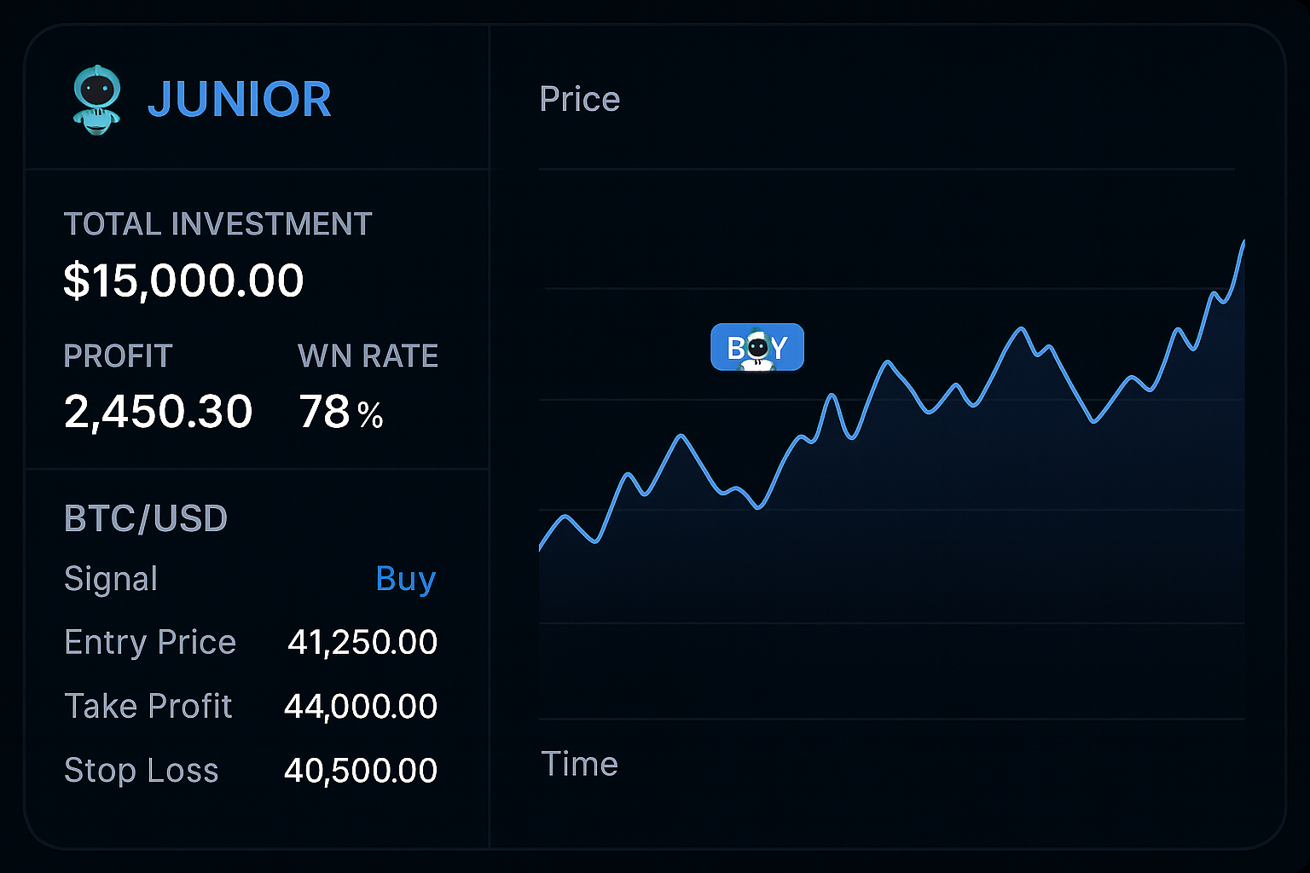
Task: Click the PROFIT label
Action: 119,356
